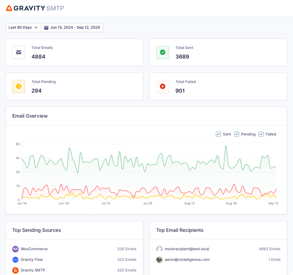Screen dimensions: 293x275
Task: Click the WooCommerce source link
Action: click(34, 249)
